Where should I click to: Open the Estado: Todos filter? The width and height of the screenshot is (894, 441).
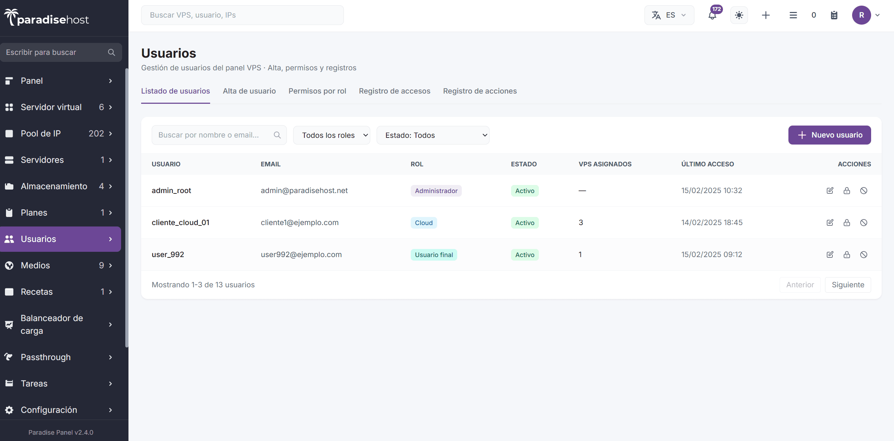click(x=433, y=135)
